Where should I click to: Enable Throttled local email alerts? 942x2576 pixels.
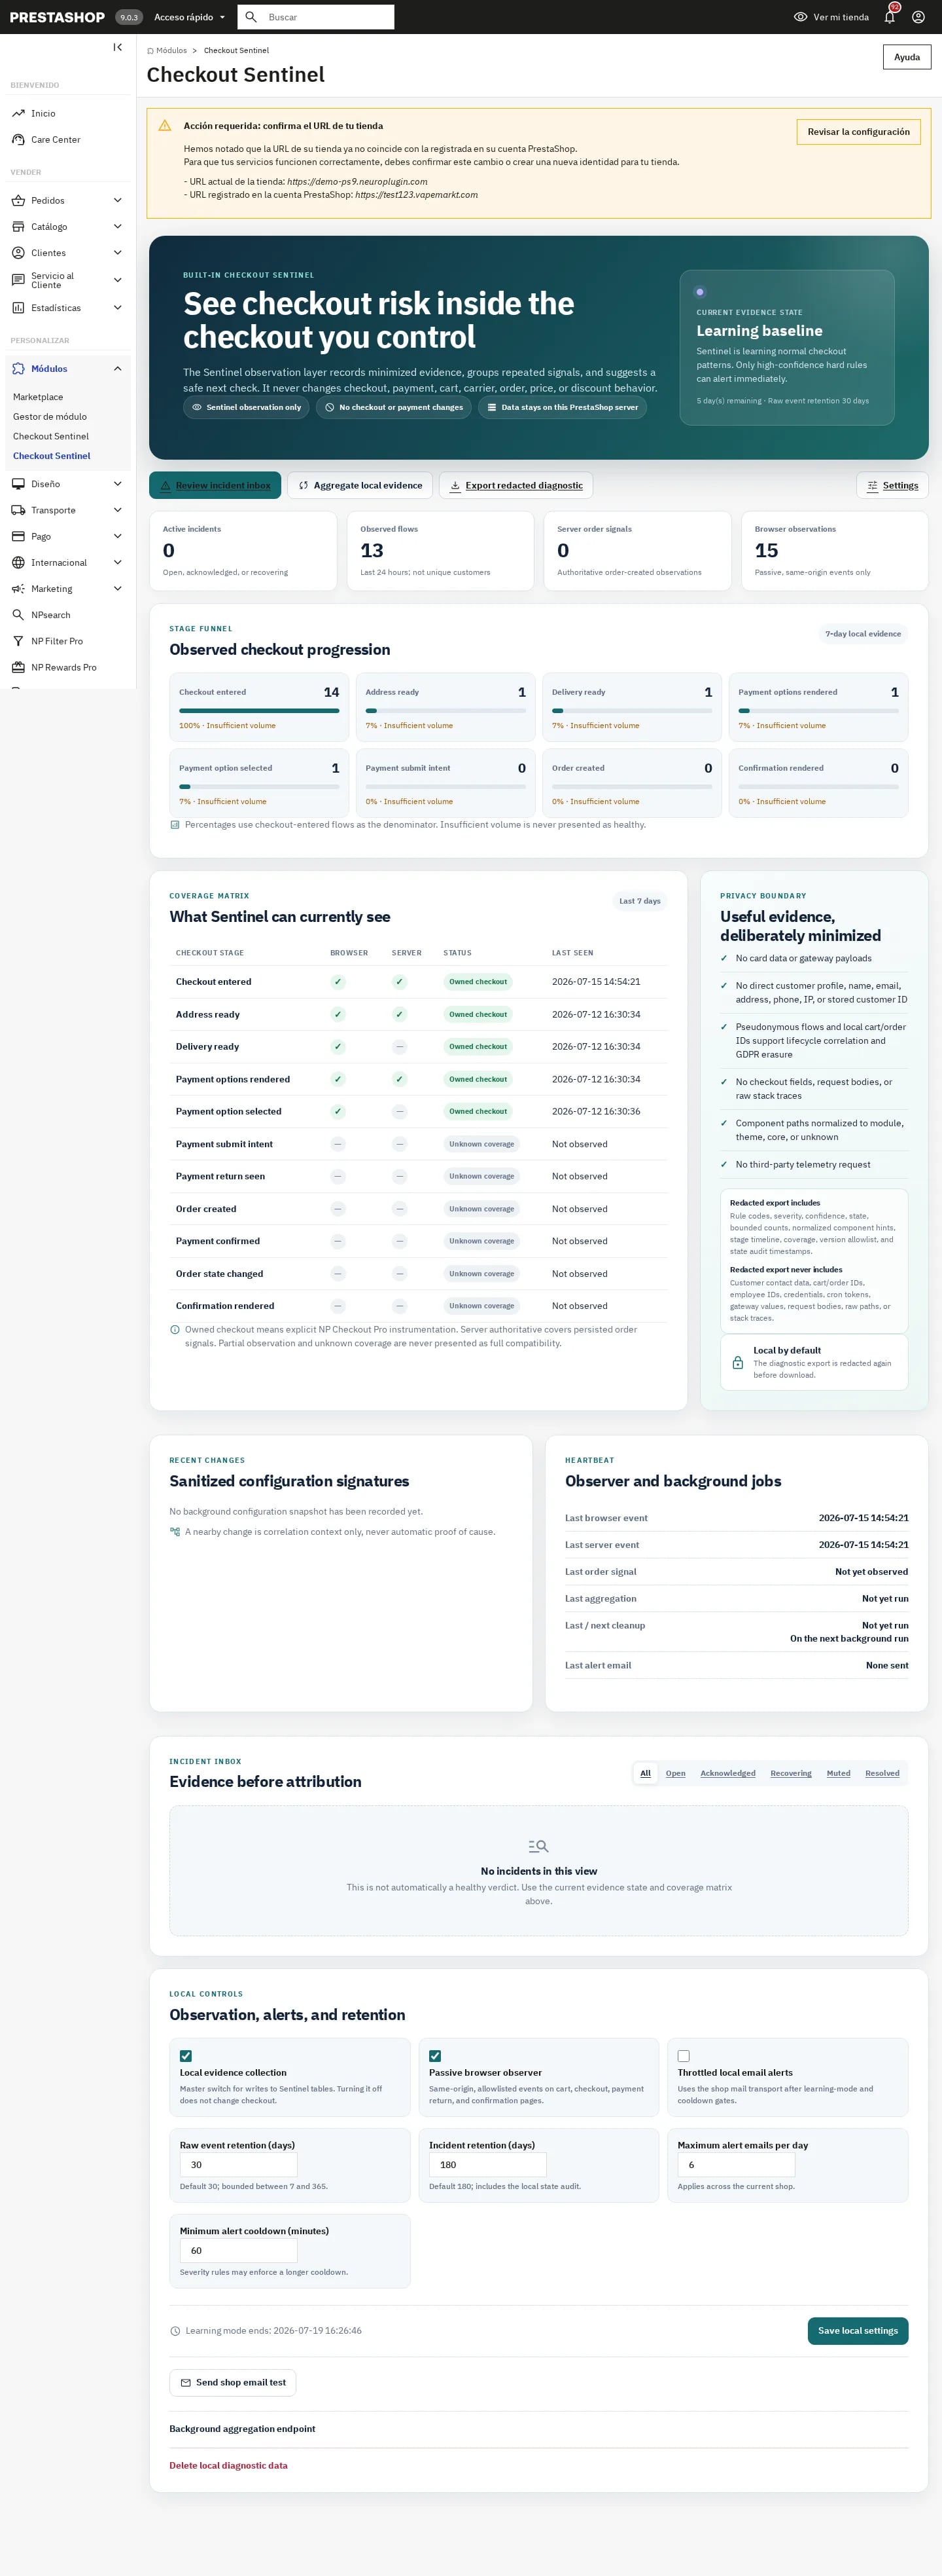(x=683, y=2056)
